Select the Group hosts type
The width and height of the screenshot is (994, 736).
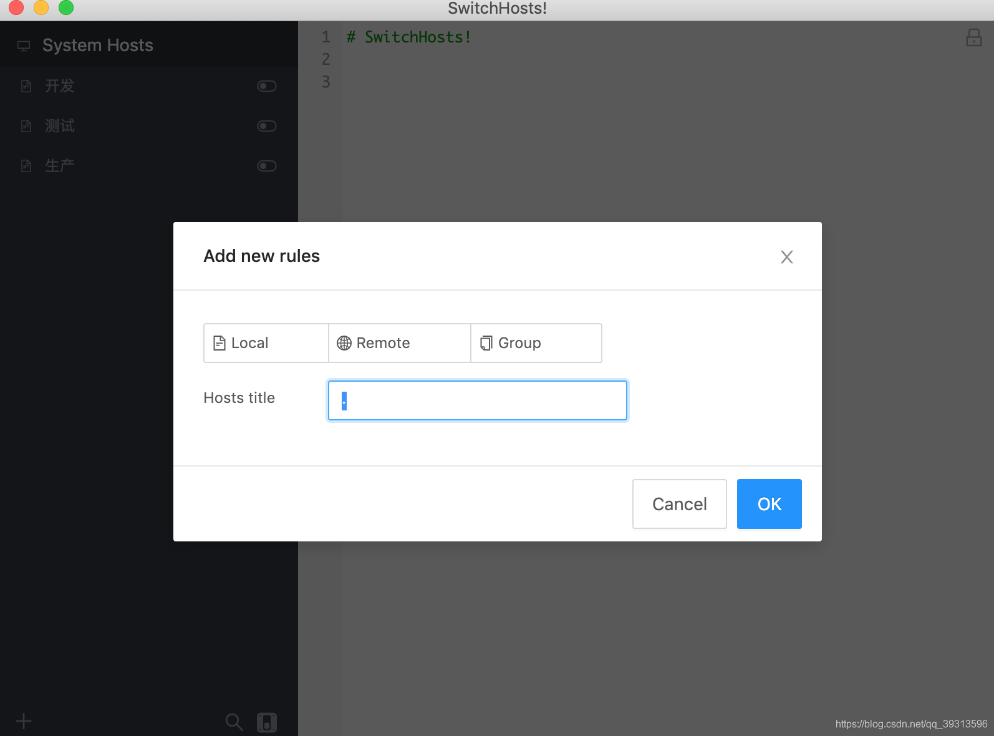536,343
